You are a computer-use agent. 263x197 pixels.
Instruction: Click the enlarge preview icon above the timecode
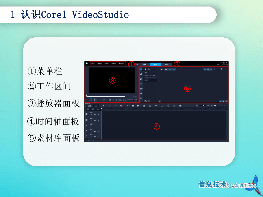pyautogui.click(x=136, y=97)
